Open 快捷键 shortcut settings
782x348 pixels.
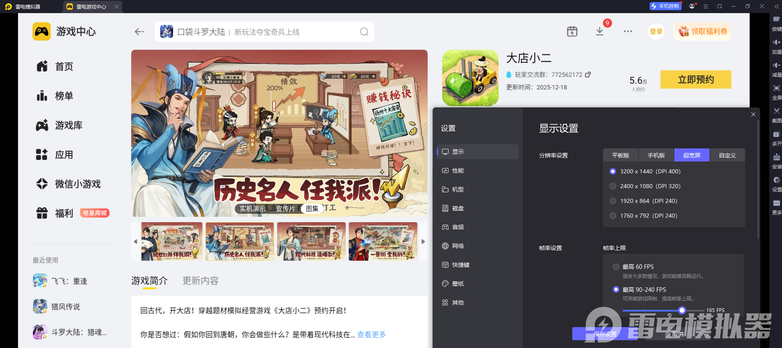(x=478, y=265)
